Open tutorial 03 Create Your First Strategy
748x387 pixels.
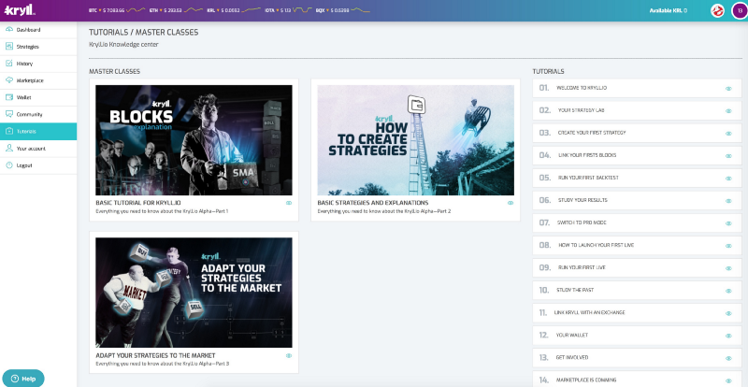(637, 133)
